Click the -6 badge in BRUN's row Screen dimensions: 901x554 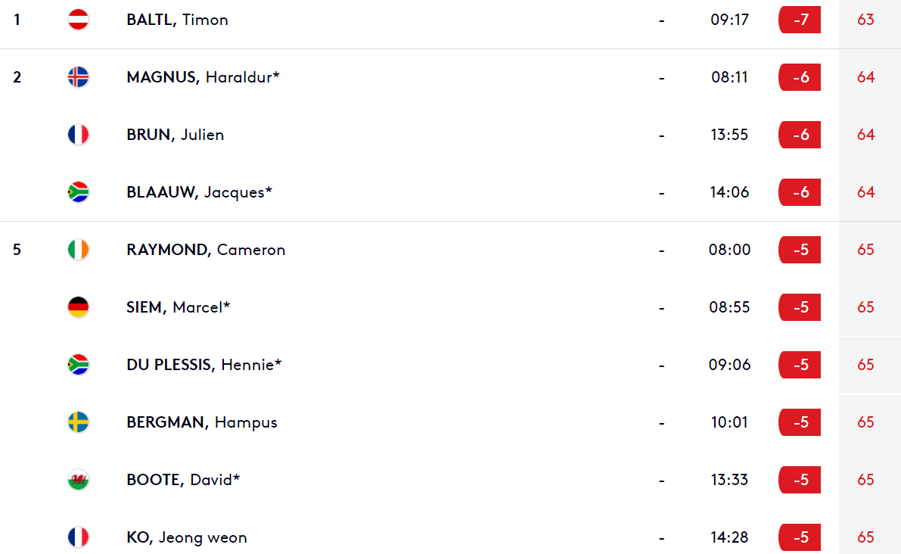[x=800, y=135]
